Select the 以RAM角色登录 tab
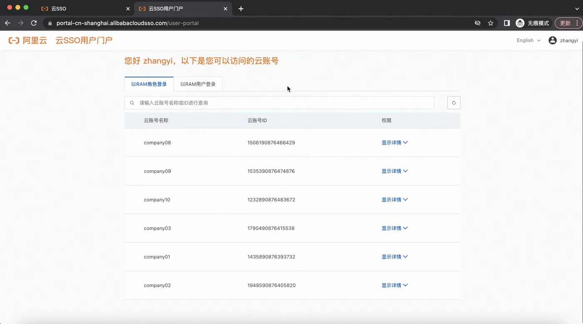Screen dimensions: 583x324 pos(149,84)
